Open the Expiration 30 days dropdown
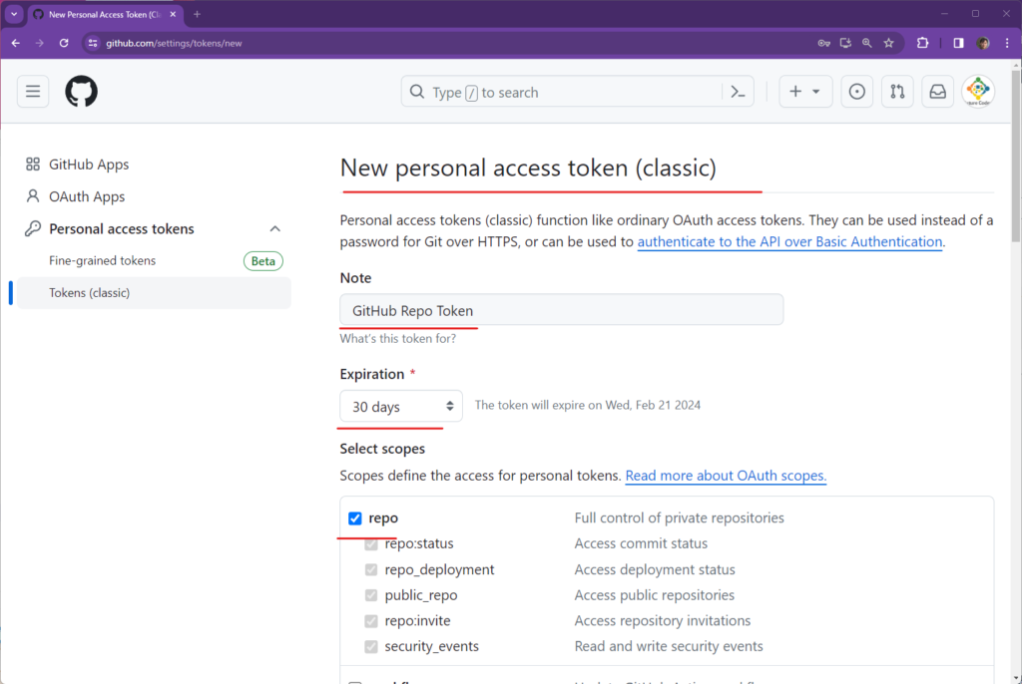The width and height of the screenshot is (1022, 684). tap(401, 407)
